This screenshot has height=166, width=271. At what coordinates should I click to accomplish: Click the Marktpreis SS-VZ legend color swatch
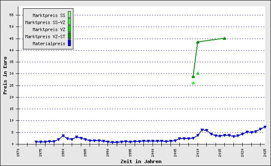point(69,22)
